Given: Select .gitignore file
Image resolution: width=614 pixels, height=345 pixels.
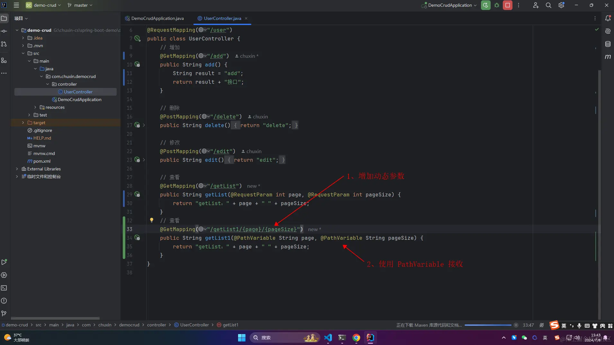Looking at the screenshot, I should tap(40, 130).
